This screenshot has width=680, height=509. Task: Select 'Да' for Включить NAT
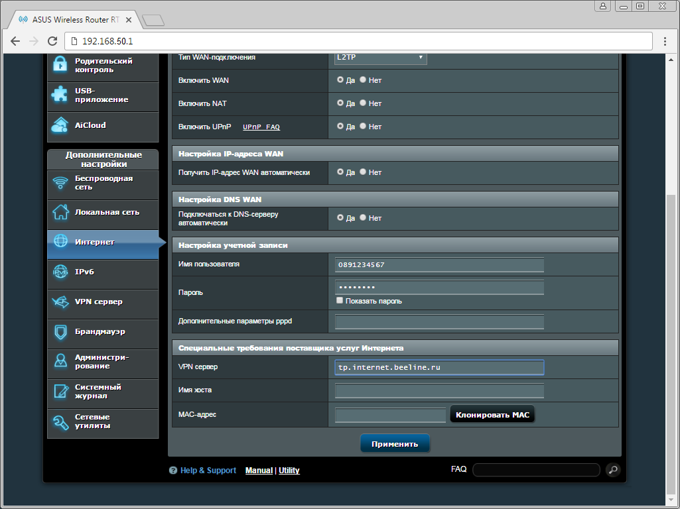point(340,103)
